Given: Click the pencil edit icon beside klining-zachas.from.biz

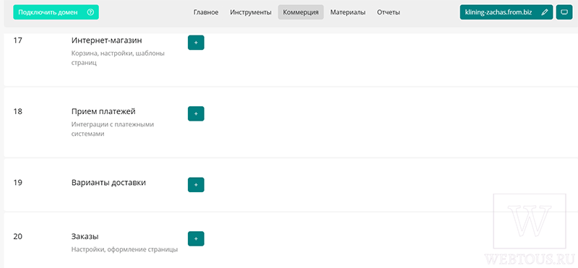Looking at the screenshot, I should [545, 12].
